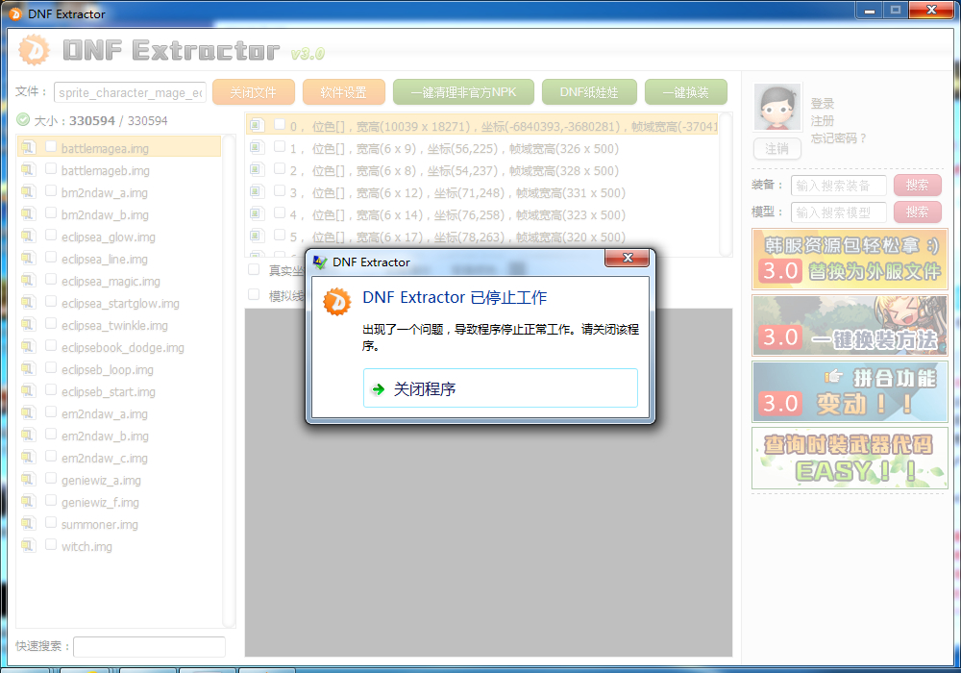Screen dimensions: 961x673
Task: Open the 一键换装方法 banner
Action: (x=850, y=326)
